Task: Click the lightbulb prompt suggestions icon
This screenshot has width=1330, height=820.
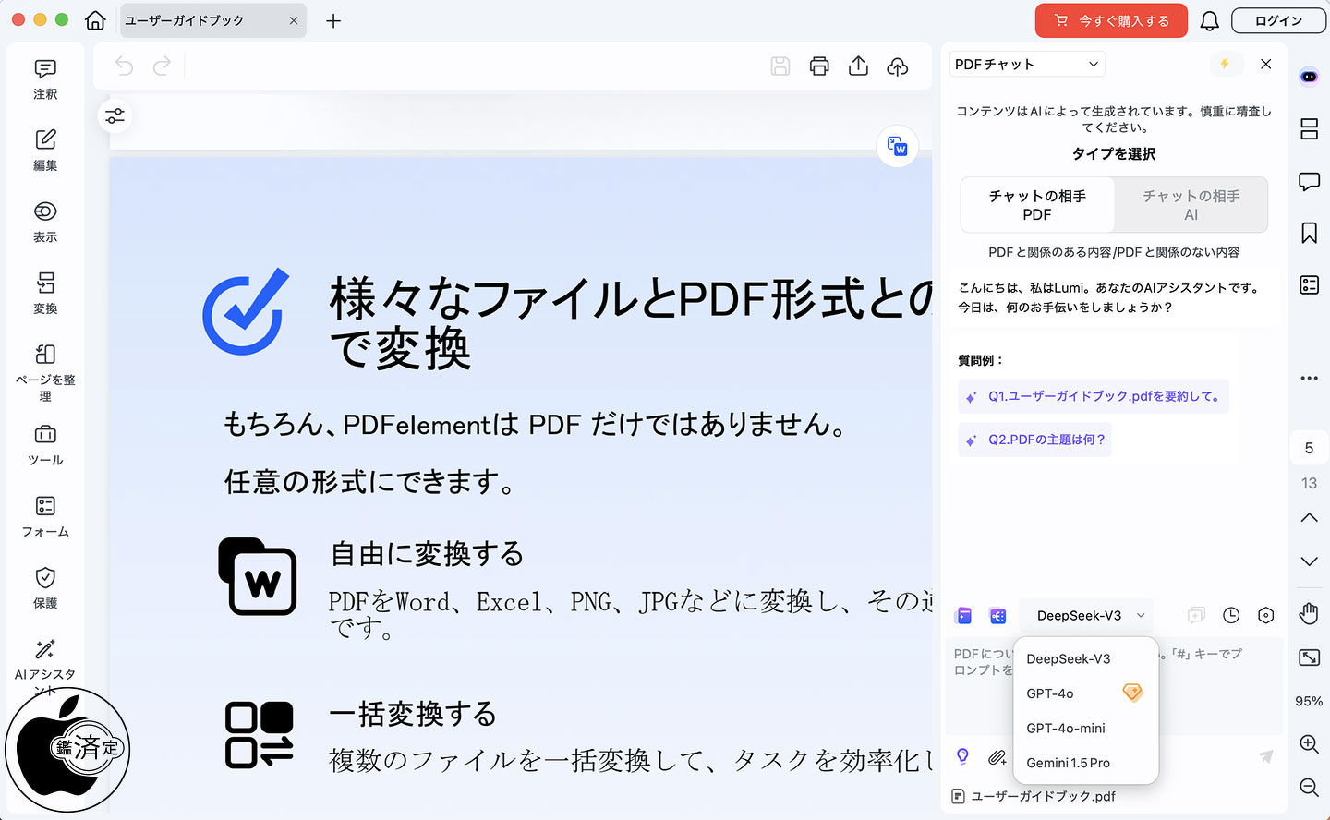Action: point(962,757)
